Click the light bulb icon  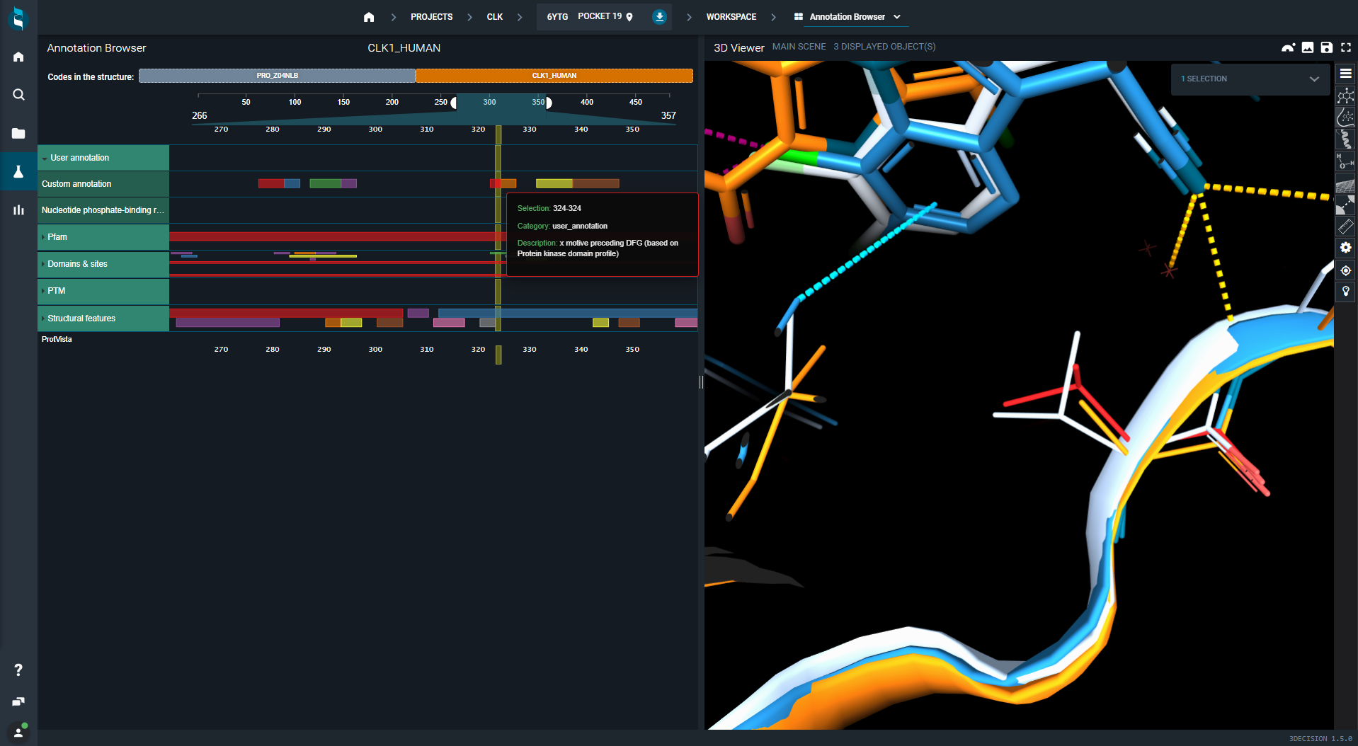tap(1346, 292)
